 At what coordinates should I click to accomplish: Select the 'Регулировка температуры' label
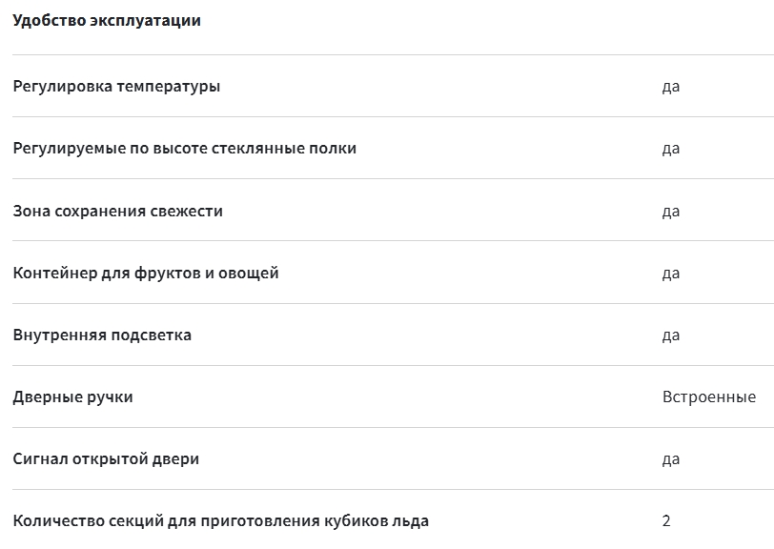pos(116,87)
